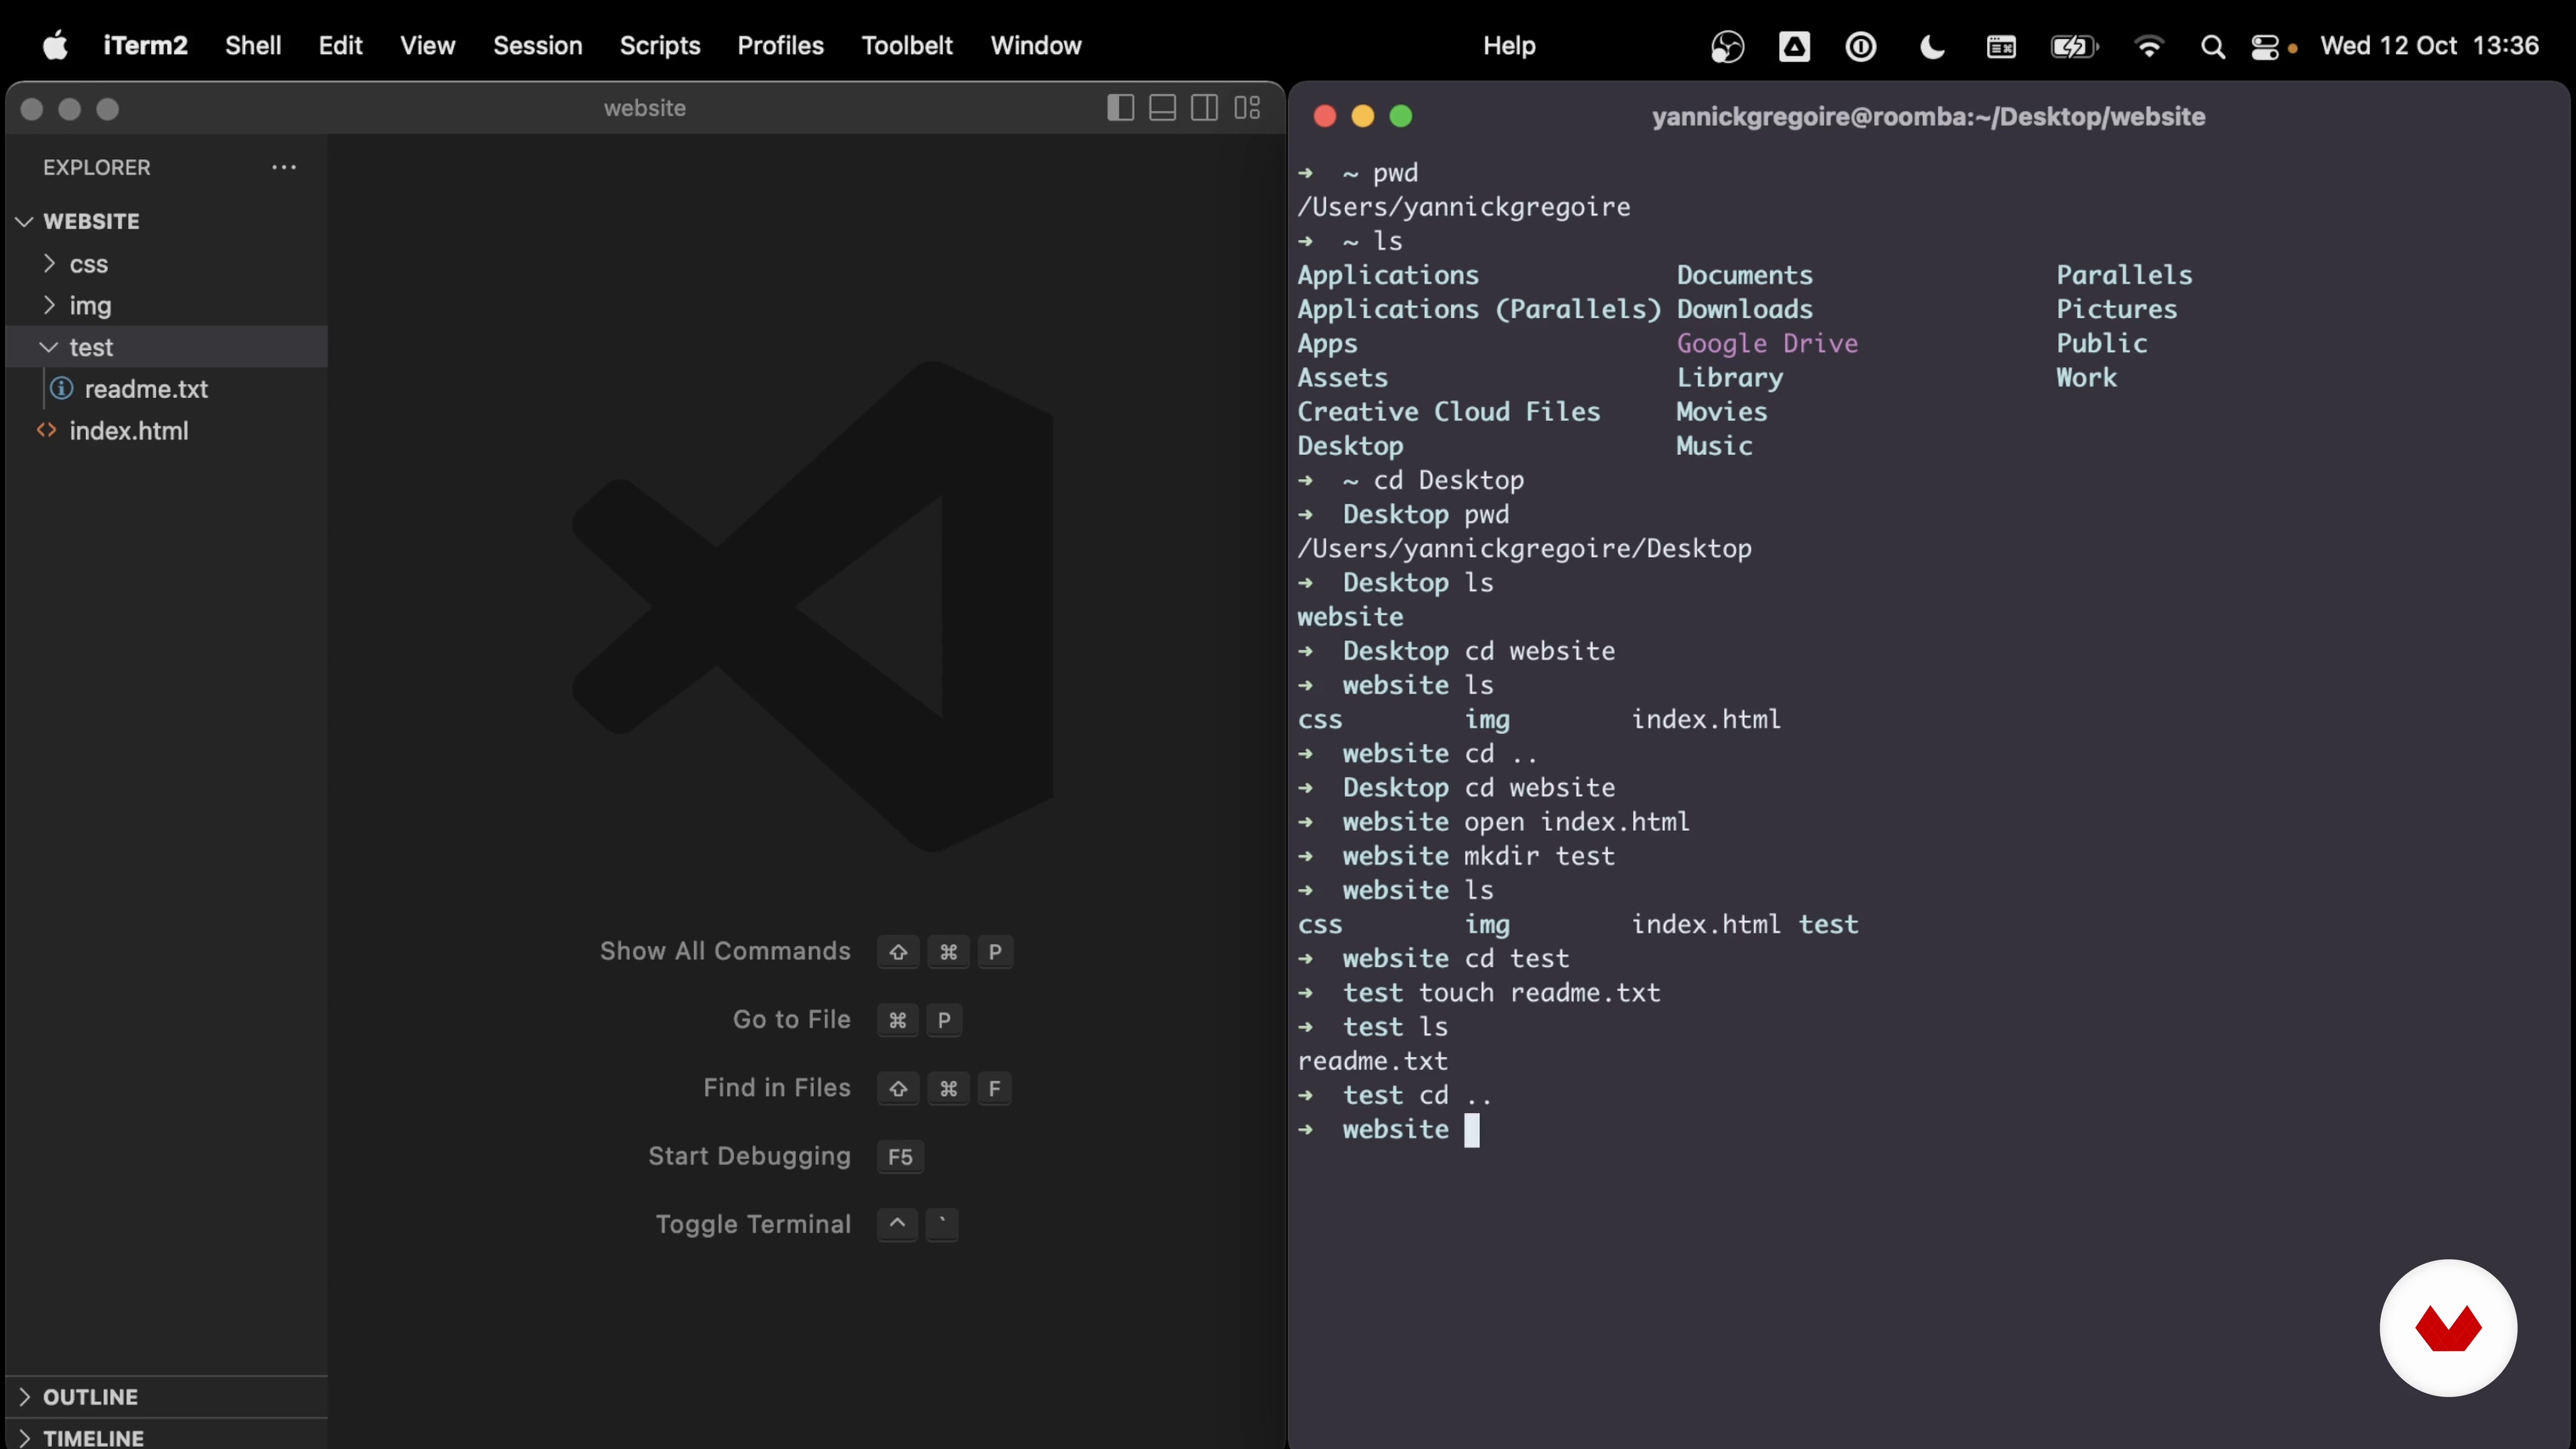The width and height of the screenshot is (2576, 1449).
Task: Click 'mkdir test' command in terminal
Action: click(1540, 856)
